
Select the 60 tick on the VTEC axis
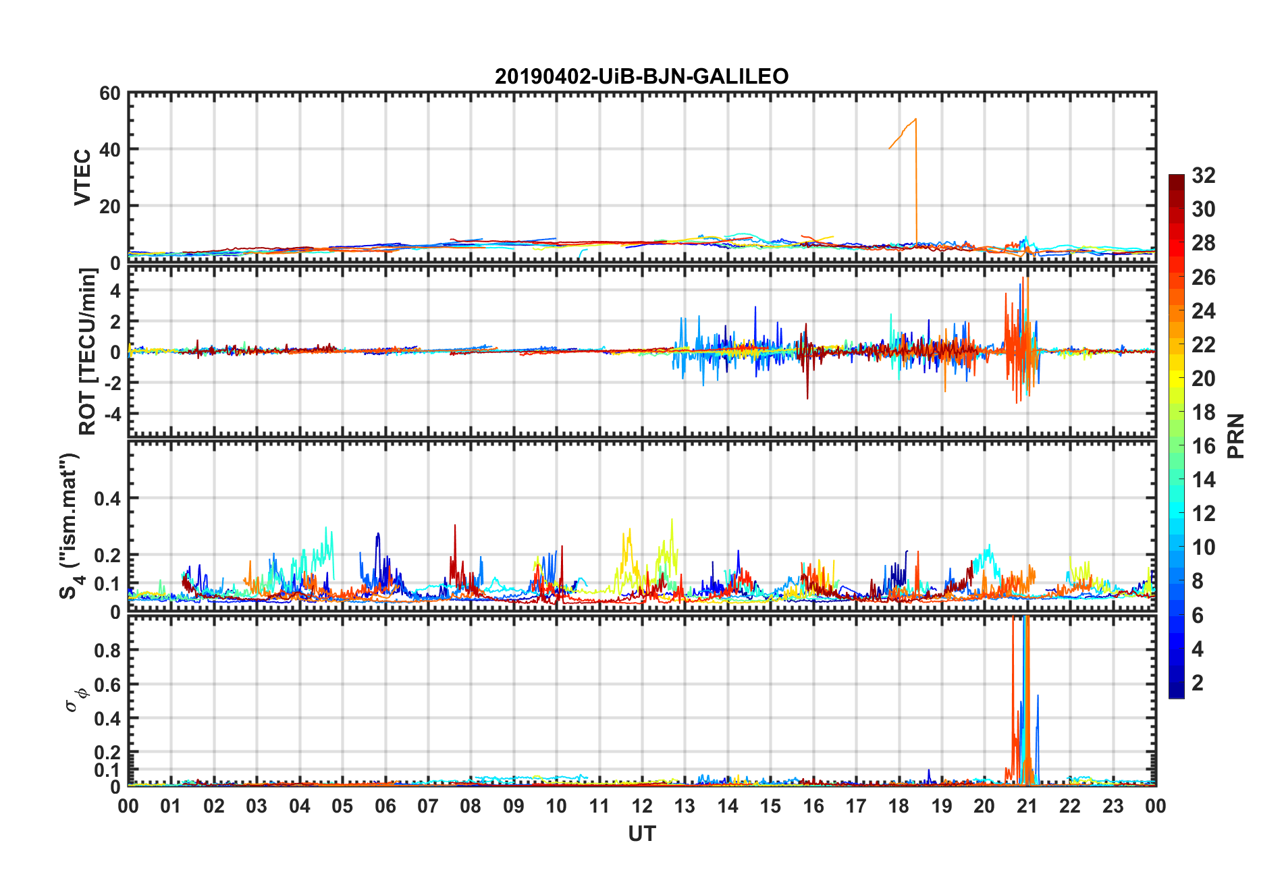point(110,94)
